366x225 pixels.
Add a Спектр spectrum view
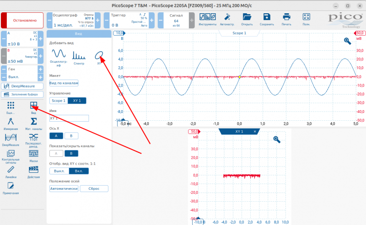[79, 58]
